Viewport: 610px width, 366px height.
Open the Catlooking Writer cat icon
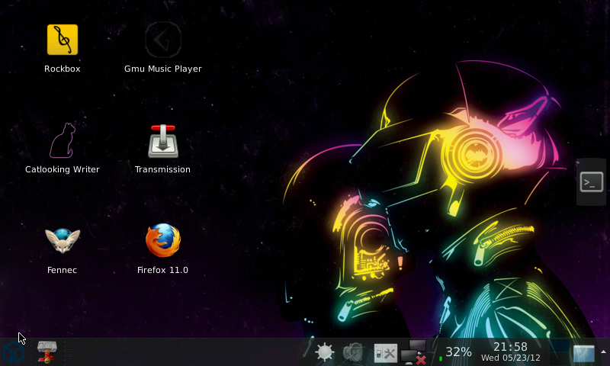pos(63,140)
